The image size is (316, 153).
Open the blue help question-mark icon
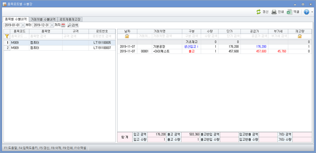click(x=307, y=12)
